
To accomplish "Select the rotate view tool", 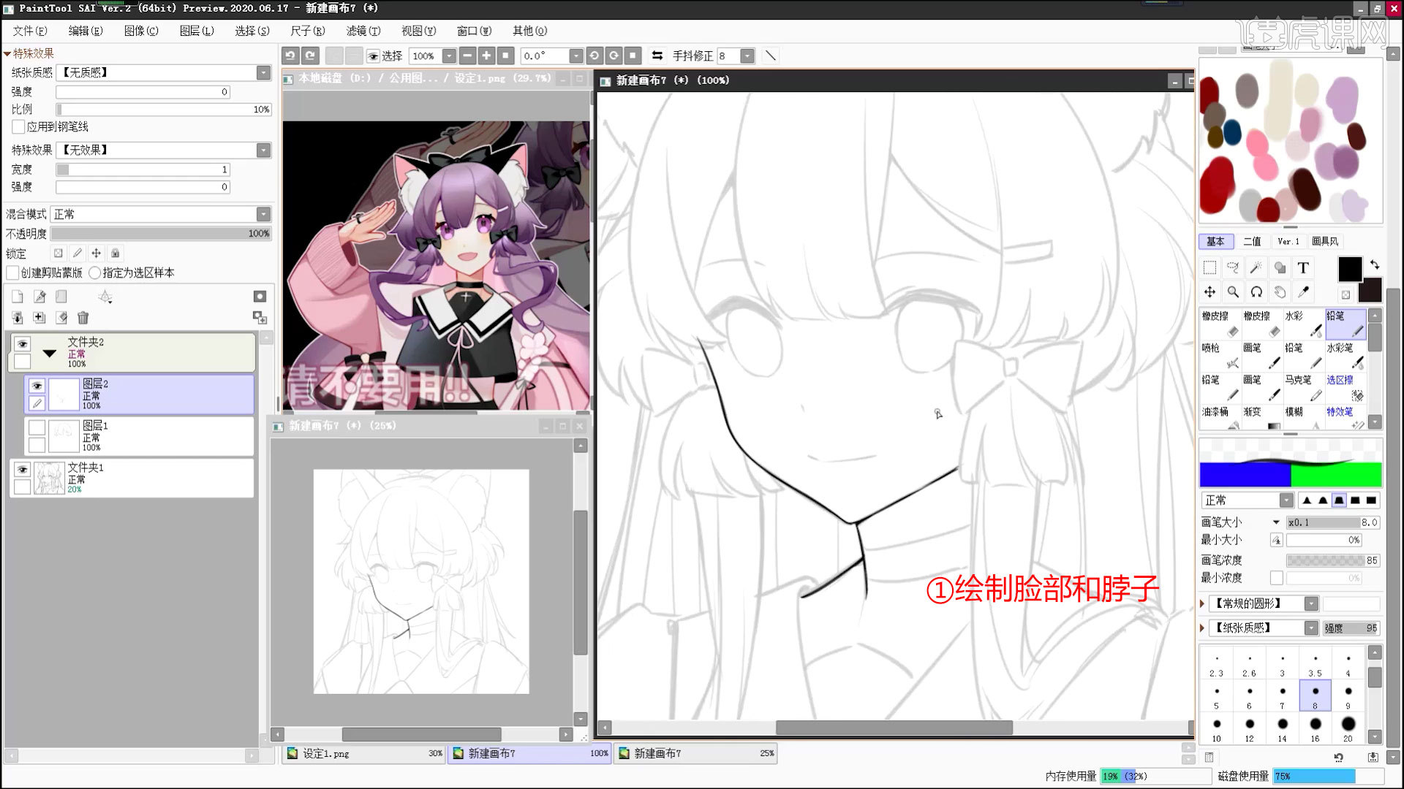I will (1256, 292).
